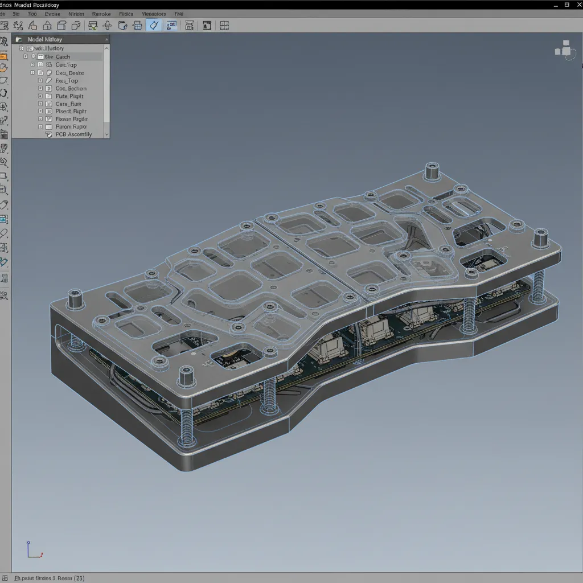The width and height of the screenshot is (583, 583).
Task: Expand the Cerc Top tree node
Action: tap(32, 65)
